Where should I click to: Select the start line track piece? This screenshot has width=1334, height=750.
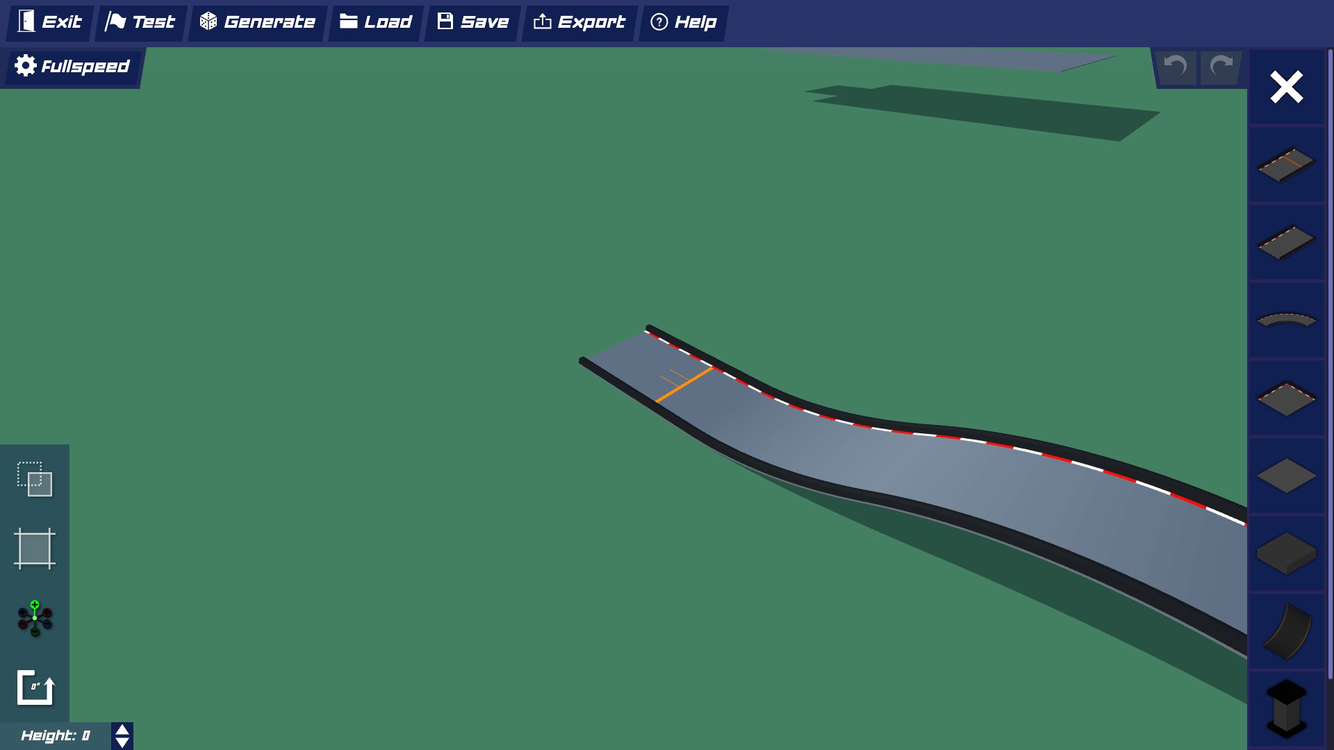coord(1286,165)
